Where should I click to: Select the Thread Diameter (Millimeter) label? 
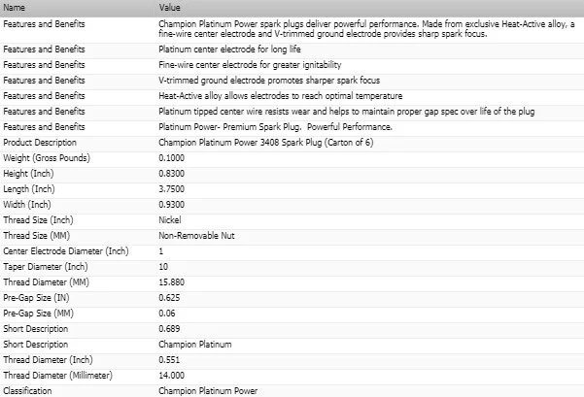click(x=57, y=376)
